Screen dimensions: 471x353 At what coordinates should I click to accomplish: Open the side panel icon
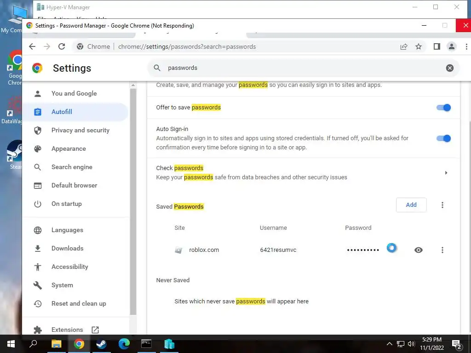437,46
